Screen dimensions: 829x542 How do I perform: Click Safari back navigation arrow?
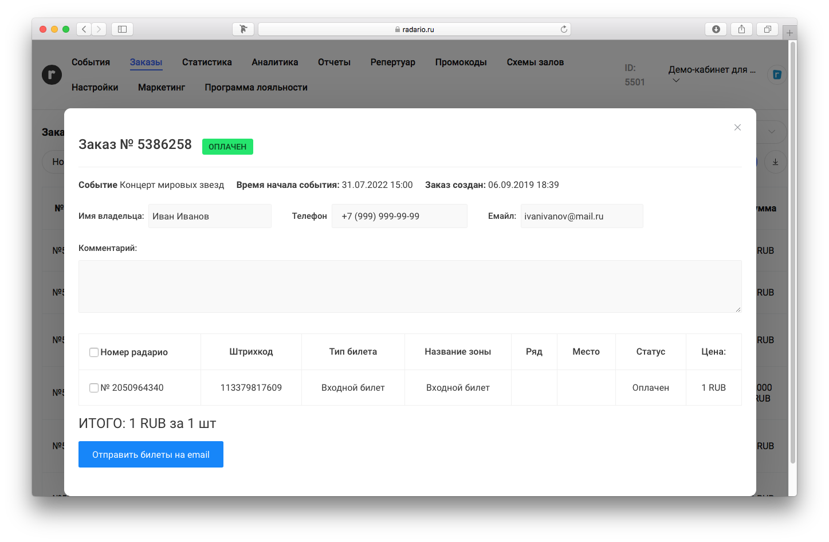tap(84, 29)
